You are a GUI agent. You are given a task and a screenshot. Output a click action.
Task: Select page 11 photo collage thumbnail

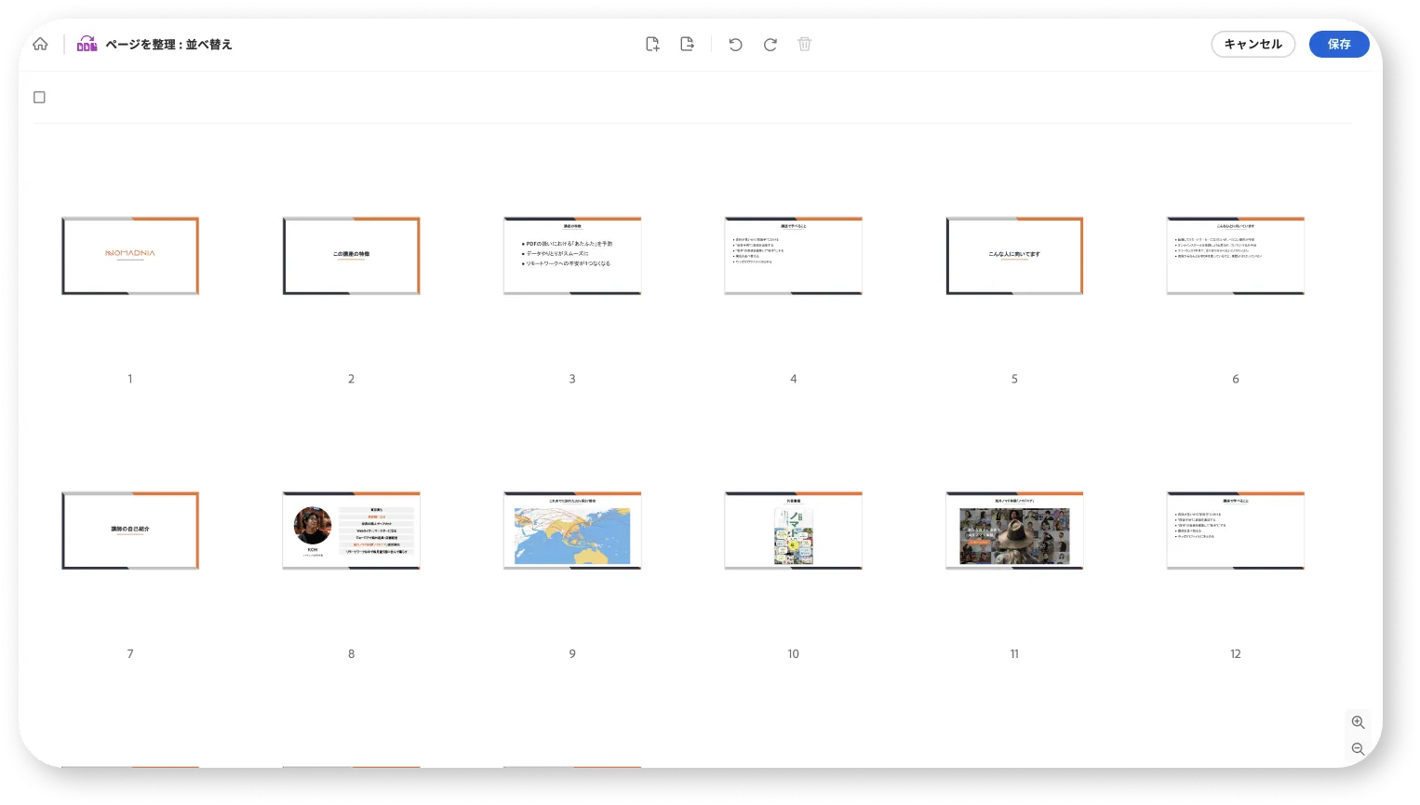tap(1014, 530)
